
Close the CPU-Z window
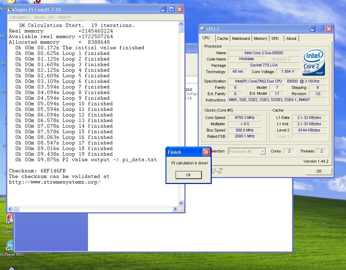(329, 29)
